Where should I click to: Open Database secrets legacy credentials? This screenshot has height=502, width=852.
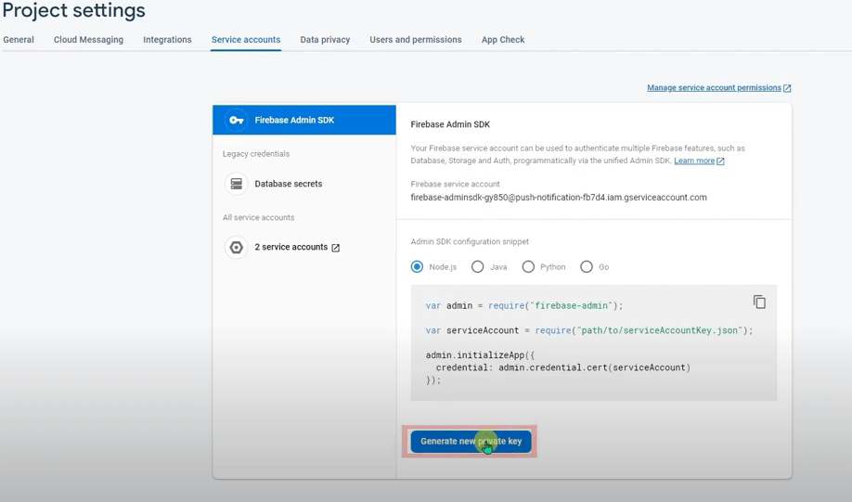tap(289, 184)
